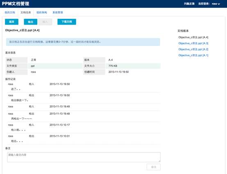The height and width of the screenshot is (174, 227).
Task: Click the 状态 value 正常
Action: [x=34, y=60]
